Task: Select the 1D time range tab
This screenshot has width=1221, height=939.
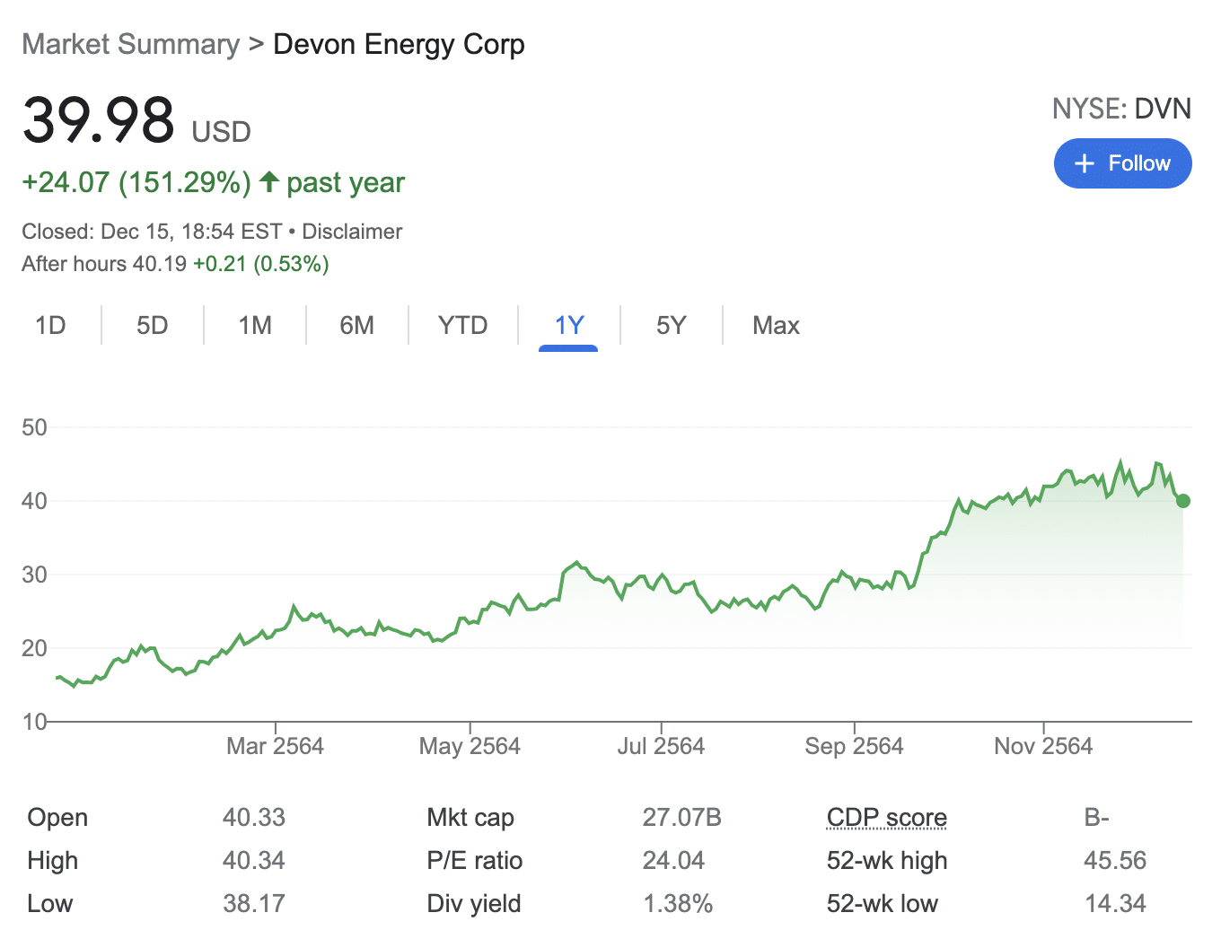Action: tap(51, 325)
